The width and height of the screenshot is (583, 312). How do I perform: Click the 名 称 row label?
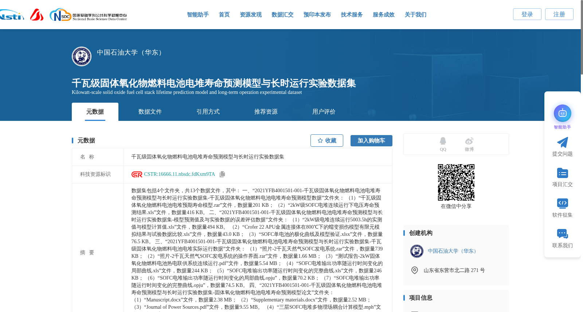click(x=87, y=157)
